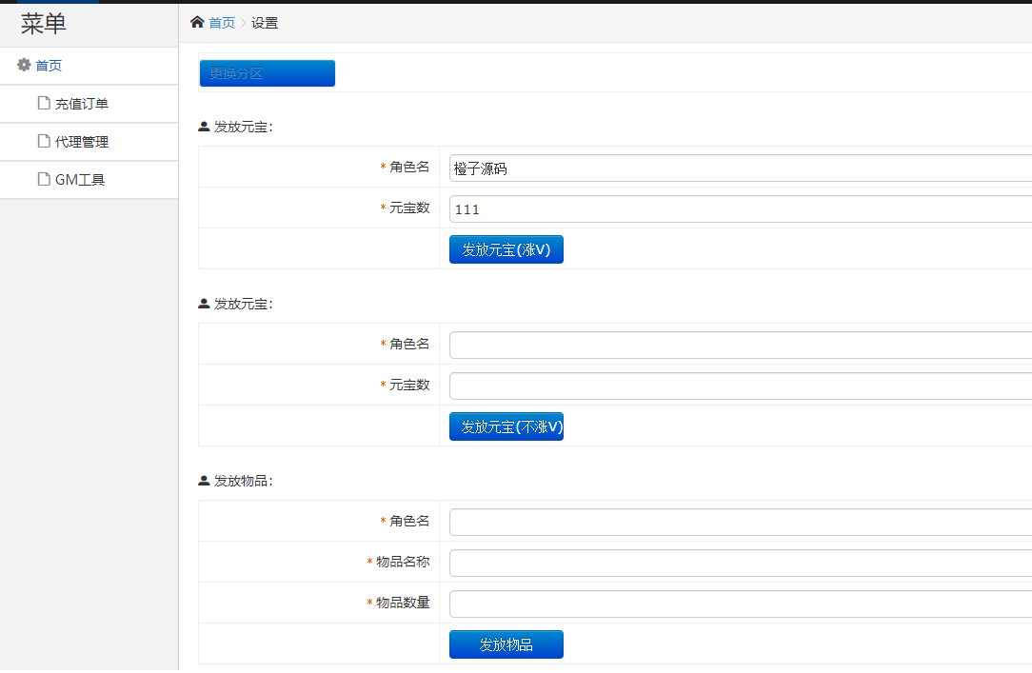Click the home icon in the breadcrumb

pyautogui.click(x=197, y=22)
